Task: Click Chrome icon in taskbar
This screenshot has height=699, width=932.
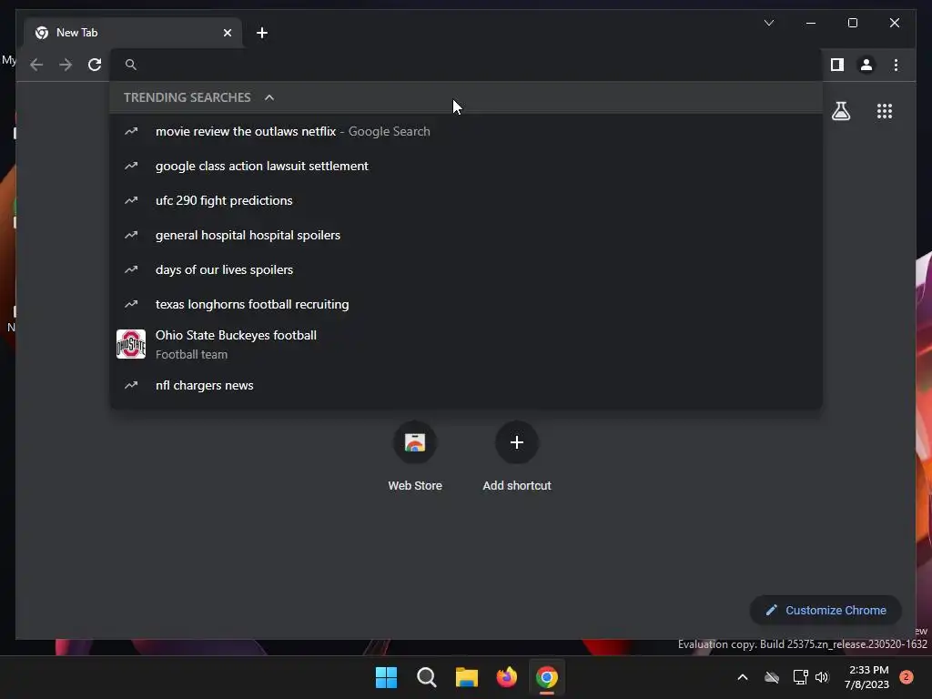Action: click(x=547, y=677)
